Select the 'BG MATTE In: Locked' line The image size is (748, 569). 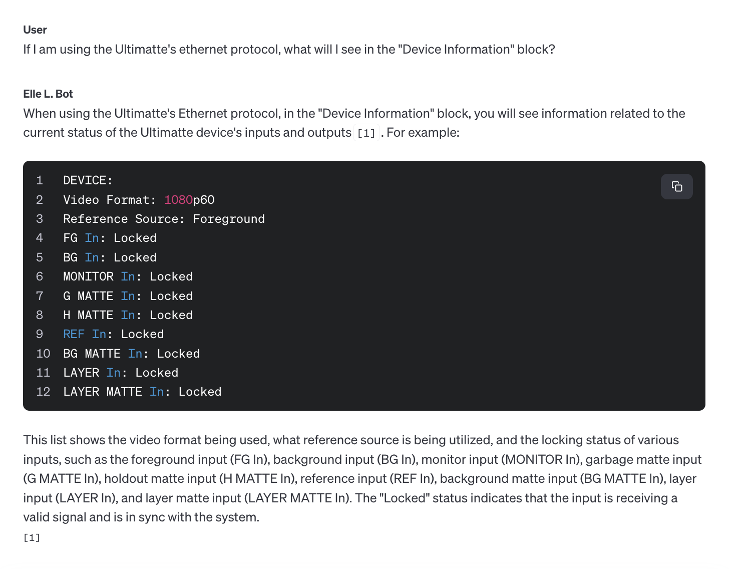click(131, 353)
